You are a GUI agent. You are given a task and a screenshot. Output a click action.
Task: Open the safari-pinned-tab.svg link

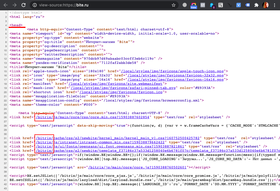[x=123, y=88]
